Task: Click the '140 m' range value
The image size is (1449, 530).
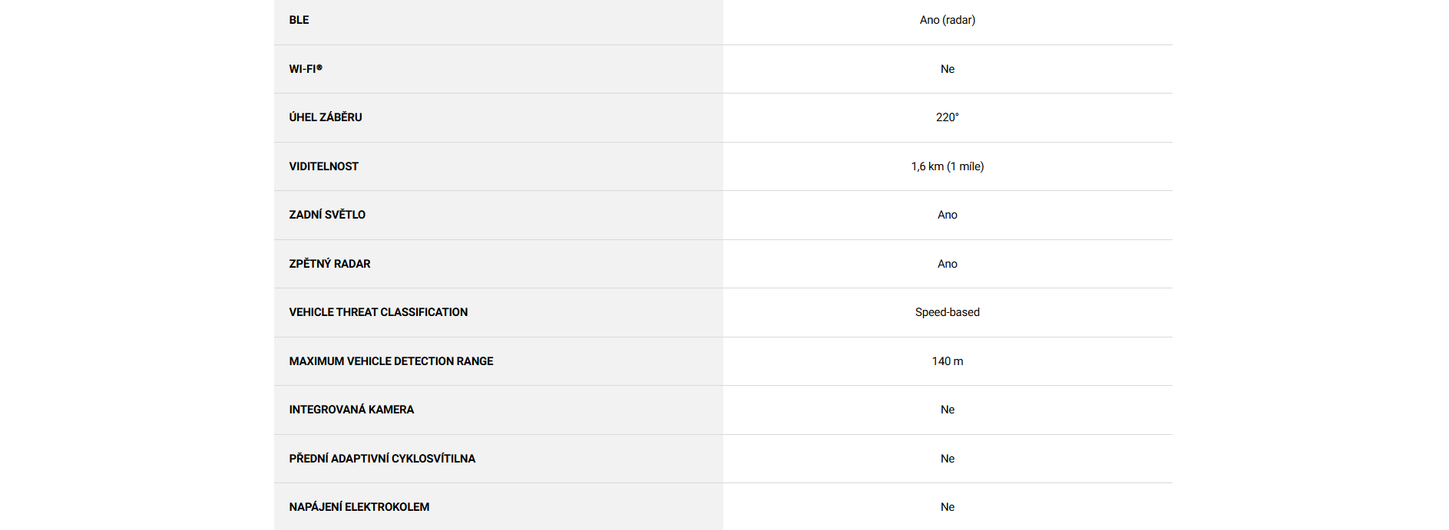Action: pyautogui.click(x=947, y=361)
